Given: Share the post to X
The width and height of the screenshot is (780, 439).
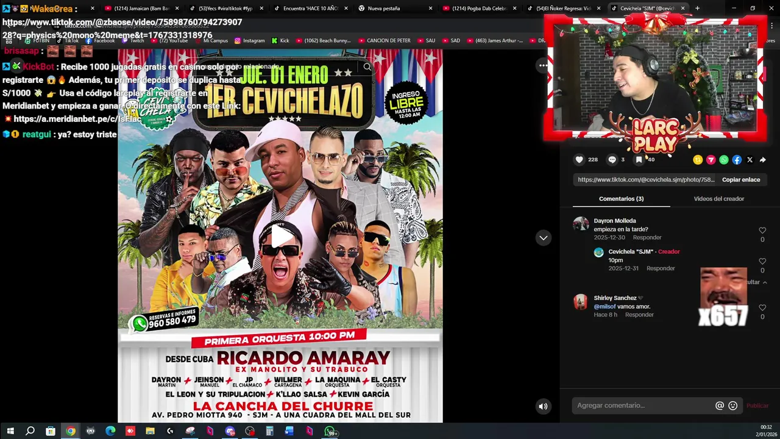Looking at the screenshot, I should [x=750, y=160].
